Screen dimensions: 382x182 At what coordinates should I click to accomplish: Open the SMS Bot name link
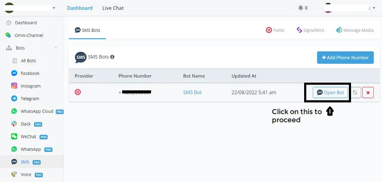pyautogui.click(x=192, y=92)
